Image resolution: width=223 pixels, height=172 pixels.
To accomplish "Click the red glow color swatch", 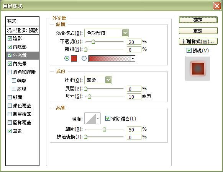I will click(74, 58).
